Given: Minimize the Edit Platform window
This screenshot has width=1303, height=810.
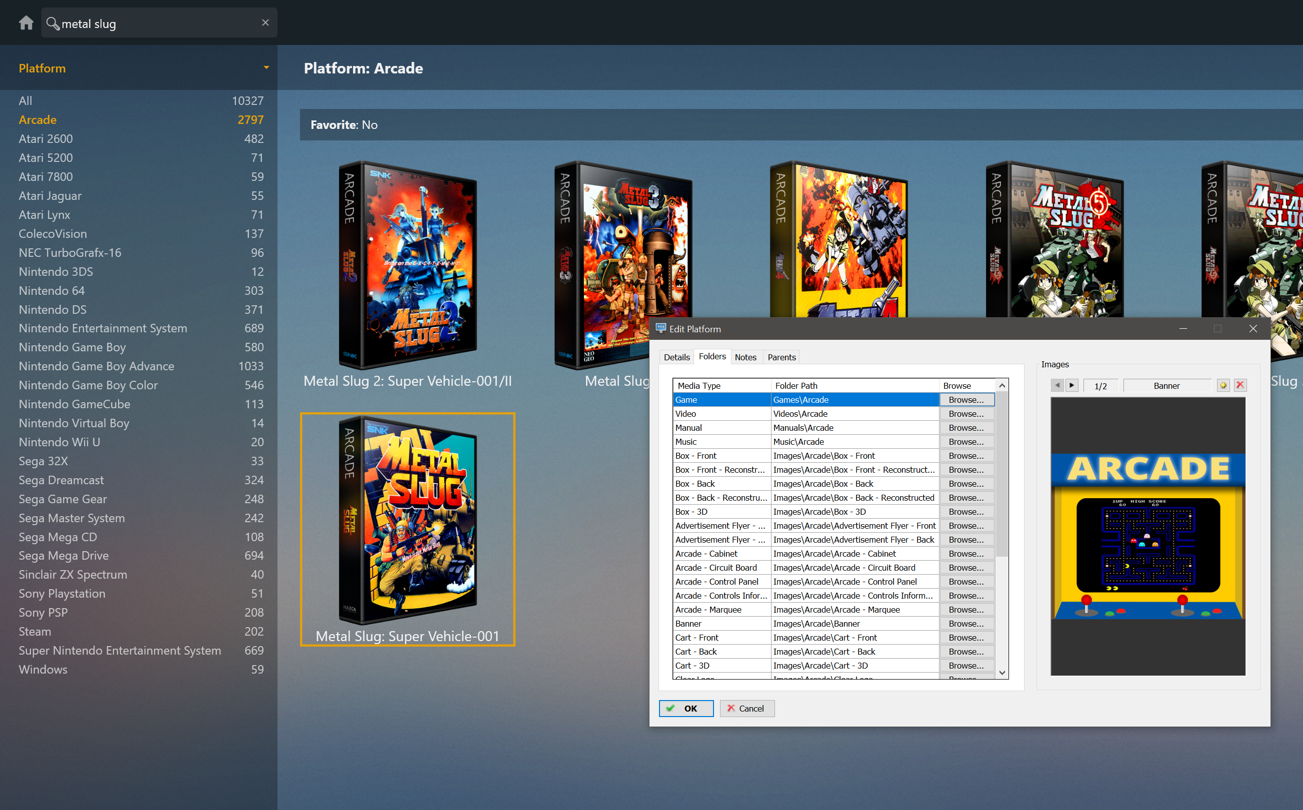Looking at the screenshot, I should (x=1183, y=328).
